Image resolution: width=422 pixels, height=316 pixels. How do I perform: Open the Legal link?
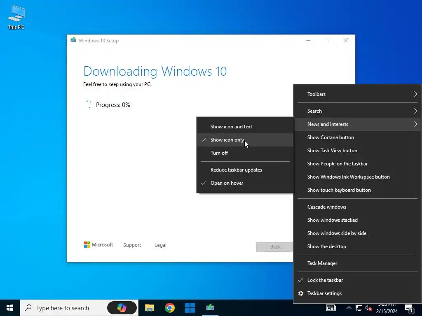tap(160, 245)
